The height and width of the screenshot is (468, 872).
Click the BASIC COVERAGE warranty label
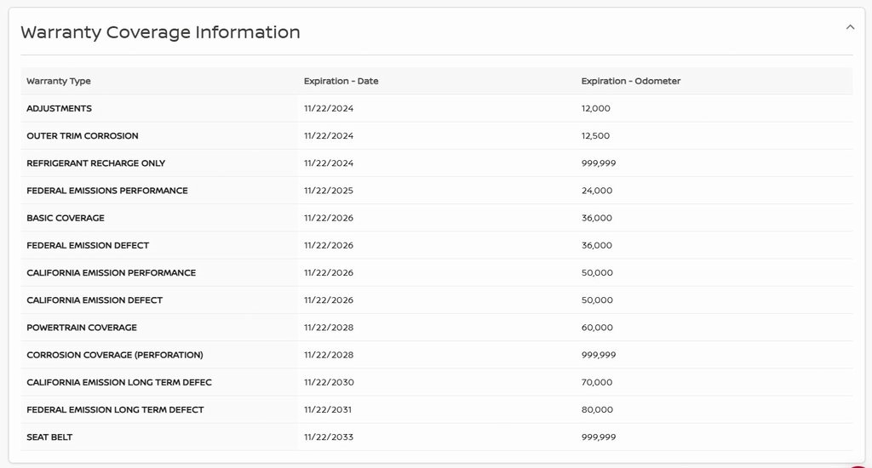pyautogui.click(x=66, y=218)
